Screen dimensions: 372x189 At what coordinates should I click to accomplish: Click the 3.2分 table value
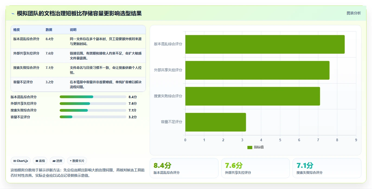point(50,82)
